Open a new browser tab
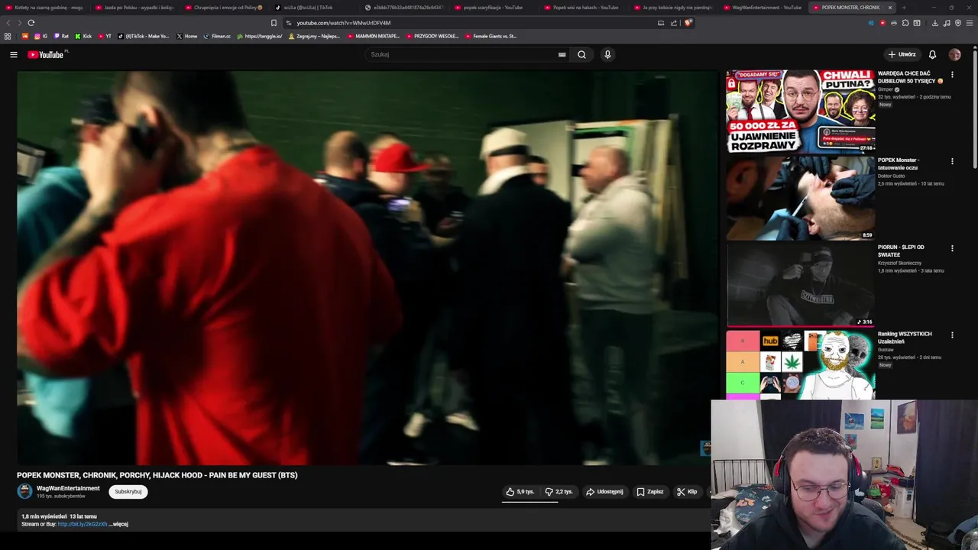This screenshot has height=550, width=978. point(904,8)
